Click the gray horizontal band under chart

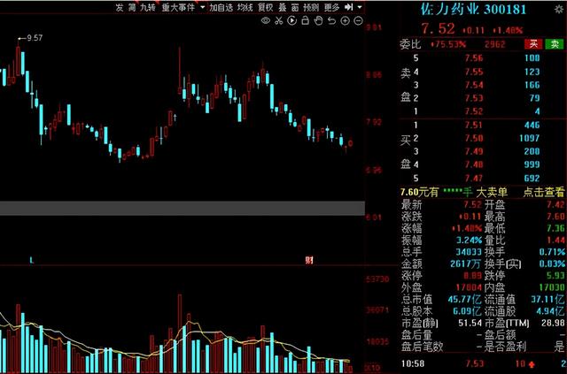click(183, 209)
